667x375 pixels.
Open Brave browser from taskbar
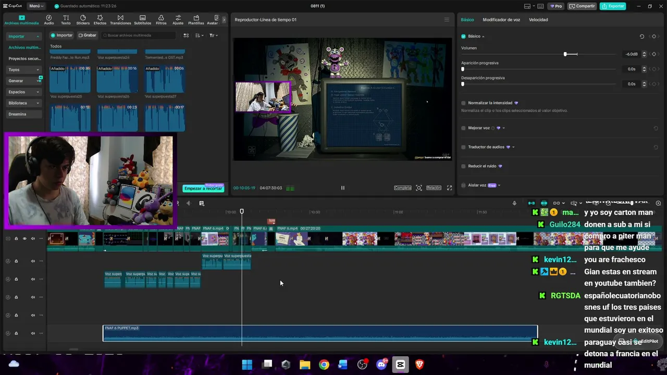click(x=419, y=365)
